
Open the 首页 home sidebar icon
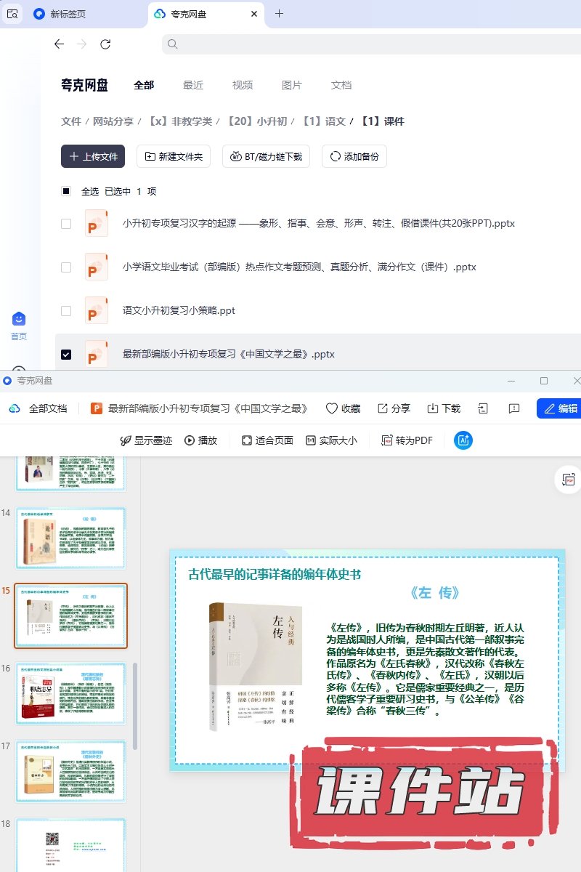19,325
